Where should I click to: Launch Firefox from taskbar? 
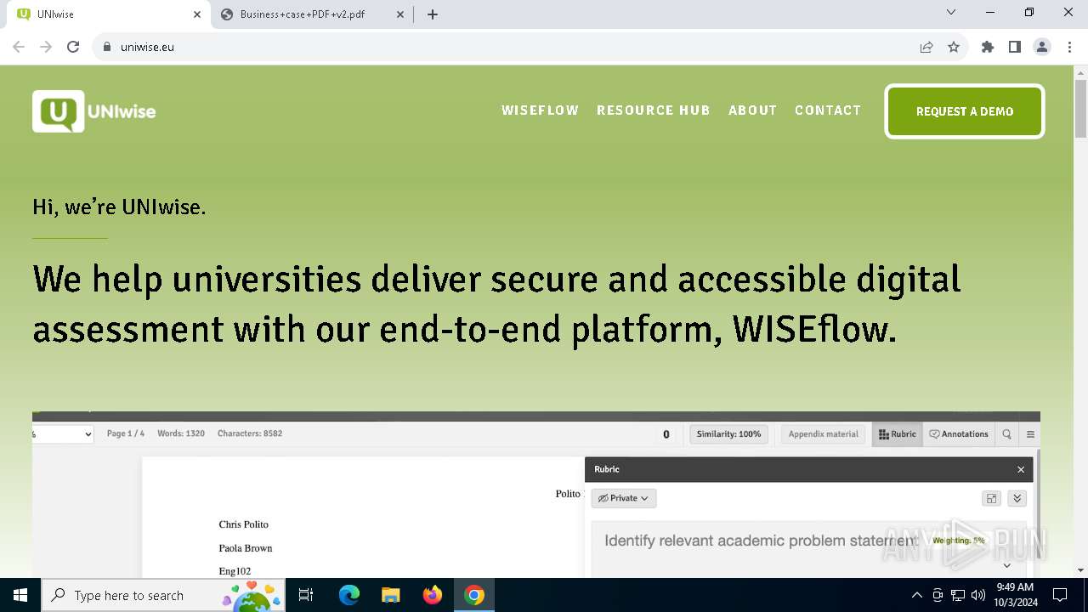pos(433,595)
